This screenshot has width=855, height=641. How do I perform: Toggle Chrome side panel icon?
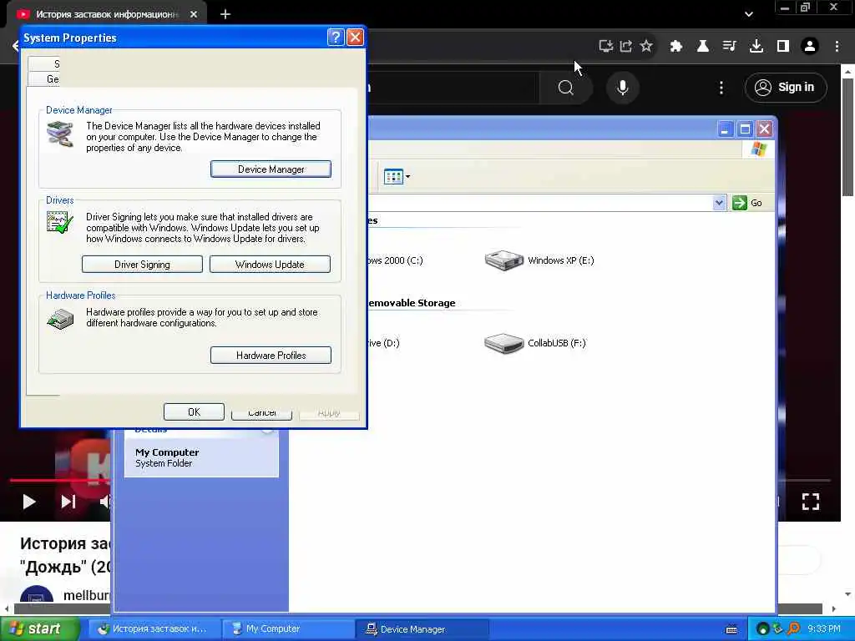[x=783, y=47]
